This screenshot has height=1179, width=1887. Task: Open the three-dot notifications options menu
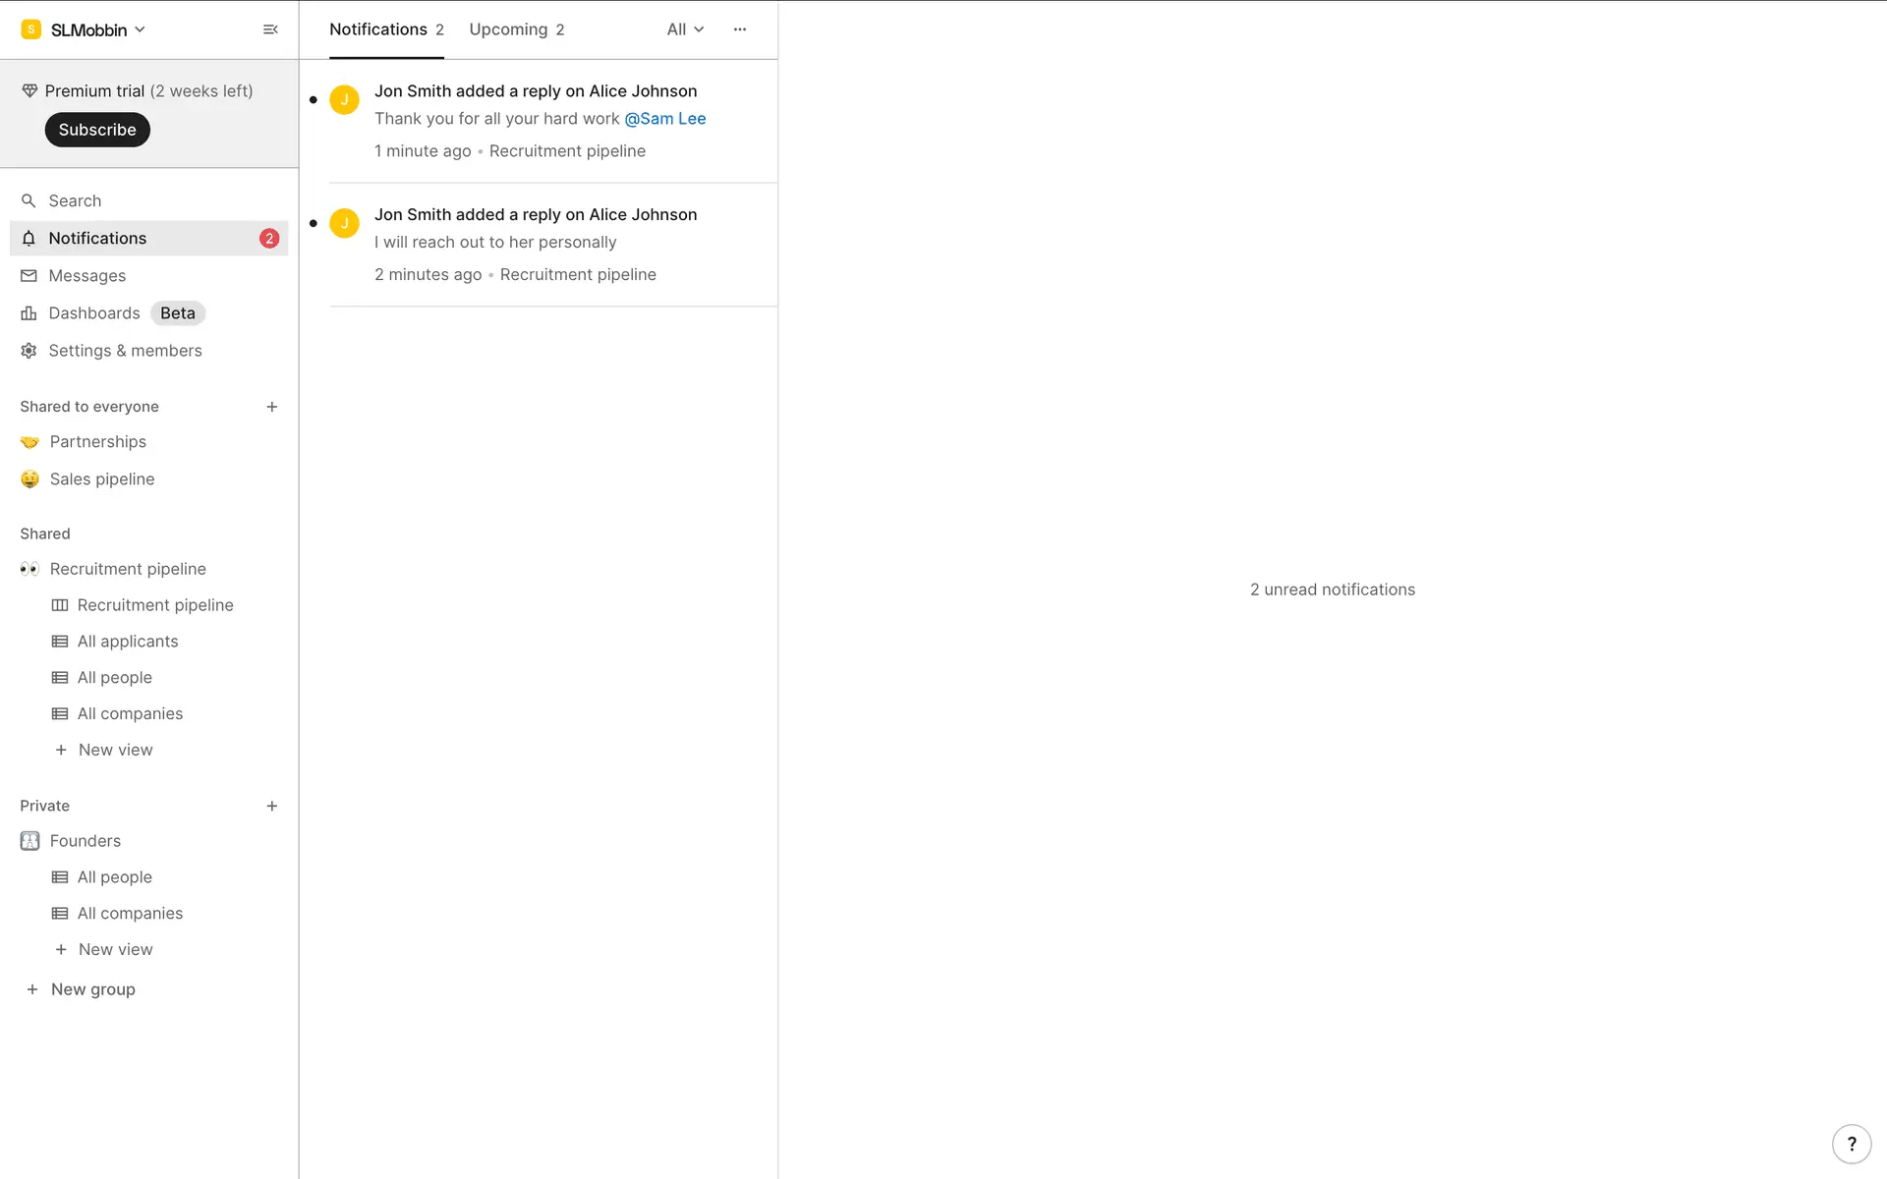coord(740,29)
